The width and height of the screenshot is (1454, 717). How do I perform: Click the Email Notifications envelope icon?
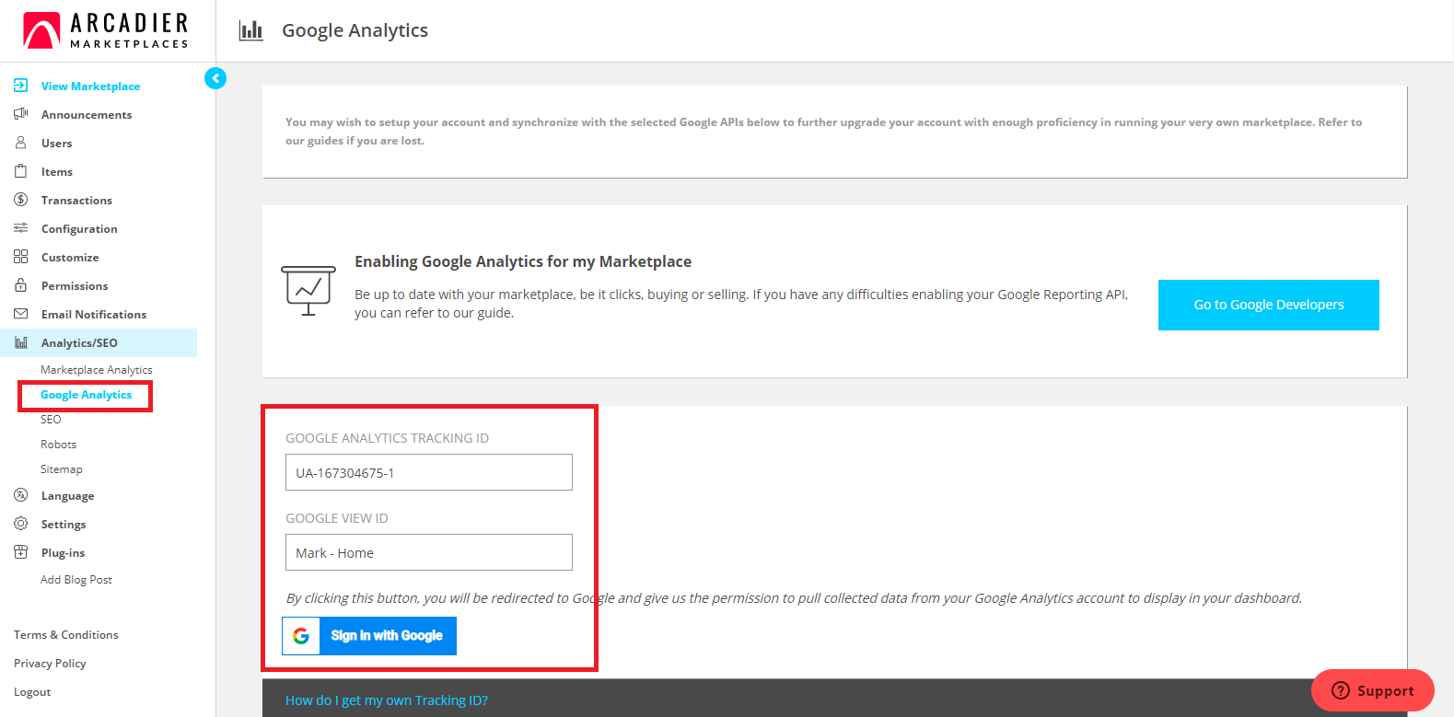click(20, 314)
